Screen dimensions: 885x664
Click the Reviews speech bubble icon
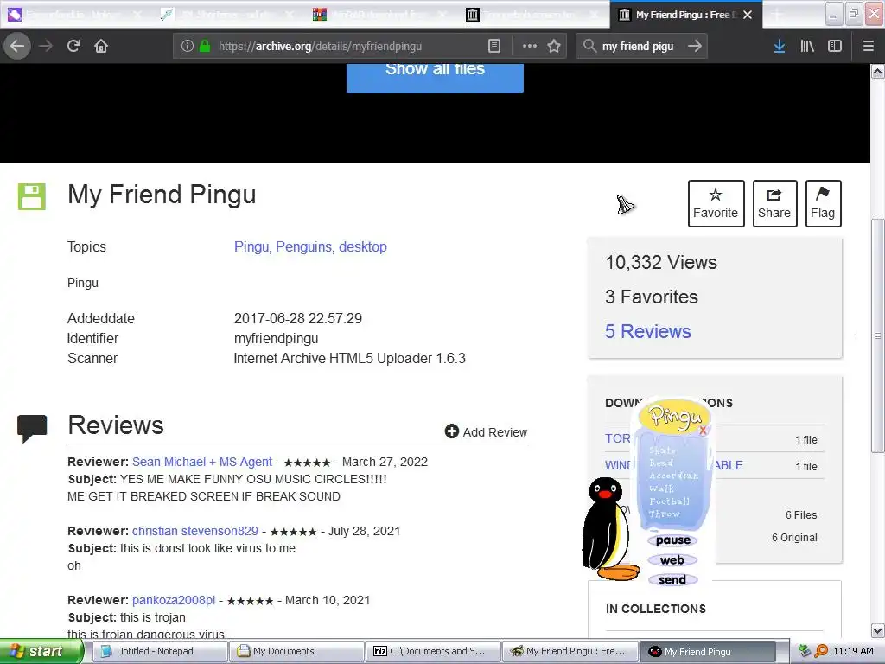32,428
